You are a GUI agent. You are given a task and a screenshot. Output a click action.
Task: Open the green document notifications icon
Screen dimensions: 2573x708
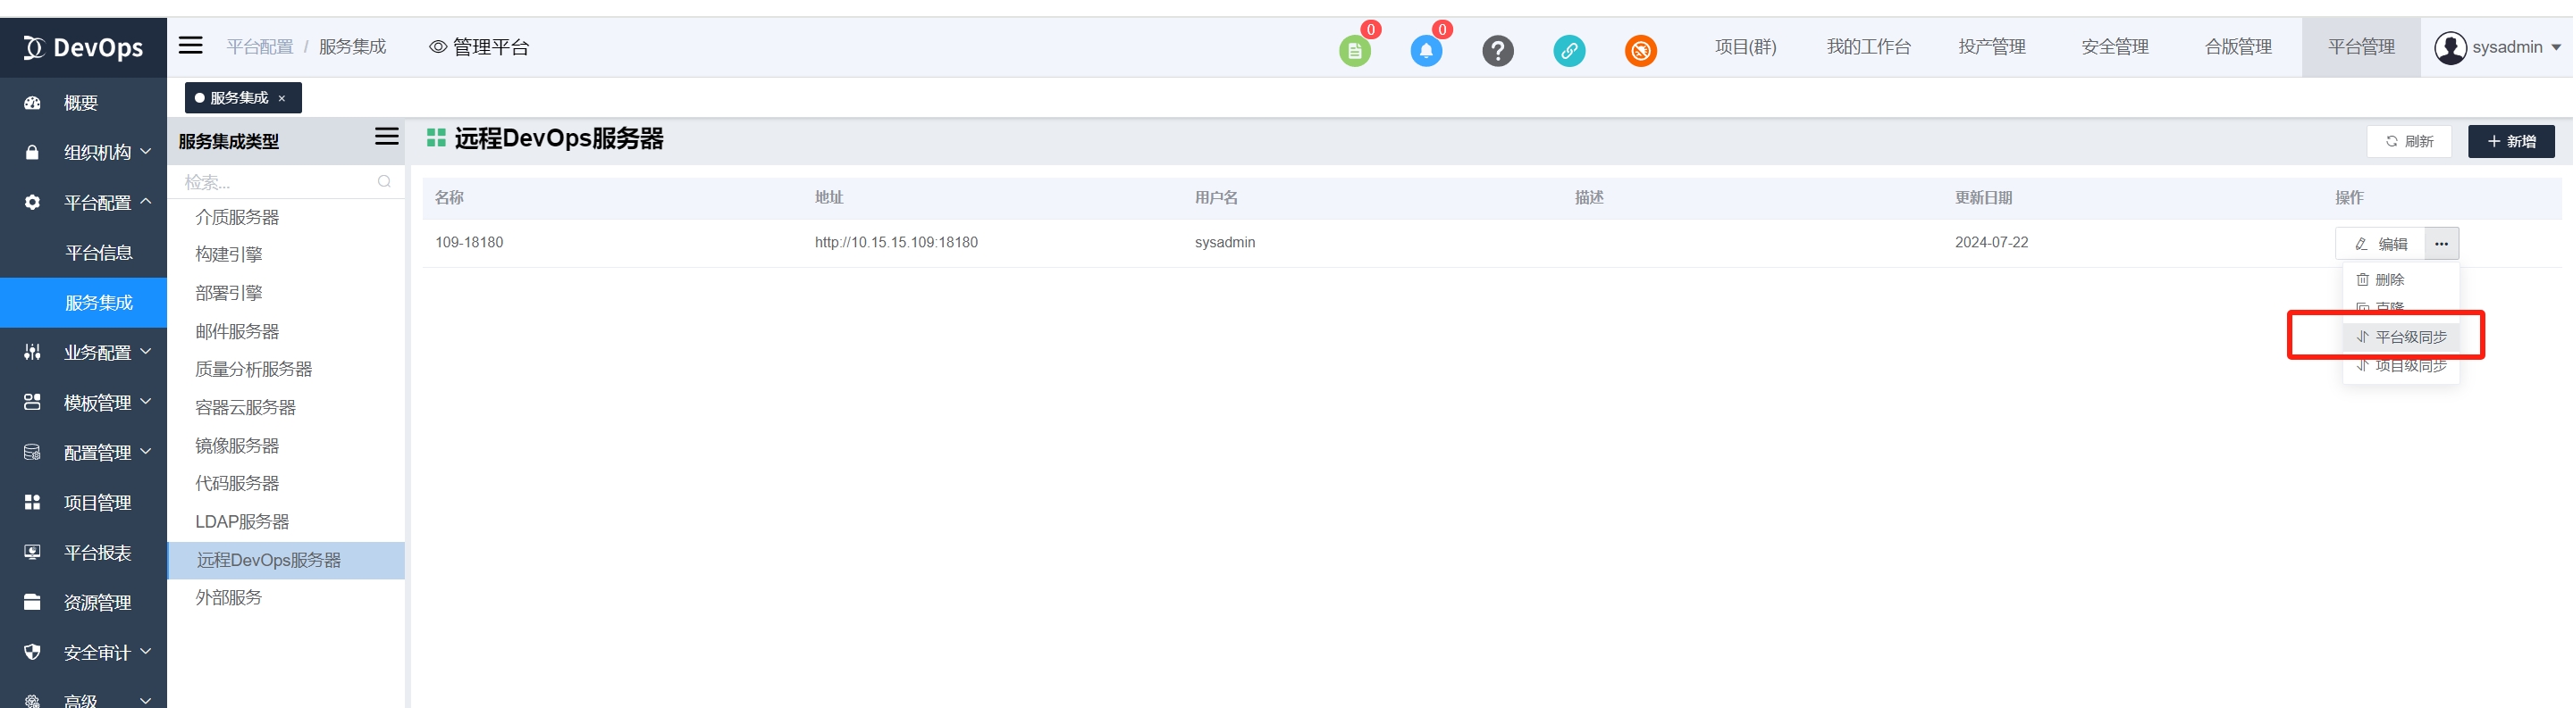(x=1354, y=51)
